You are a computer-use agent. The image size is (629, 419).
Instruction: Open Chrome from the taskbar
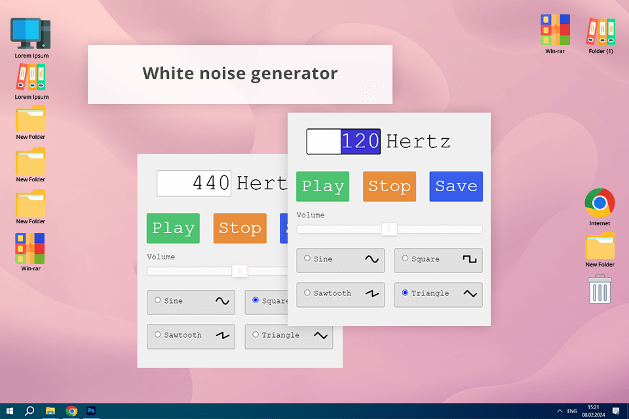tap(71, 411)
